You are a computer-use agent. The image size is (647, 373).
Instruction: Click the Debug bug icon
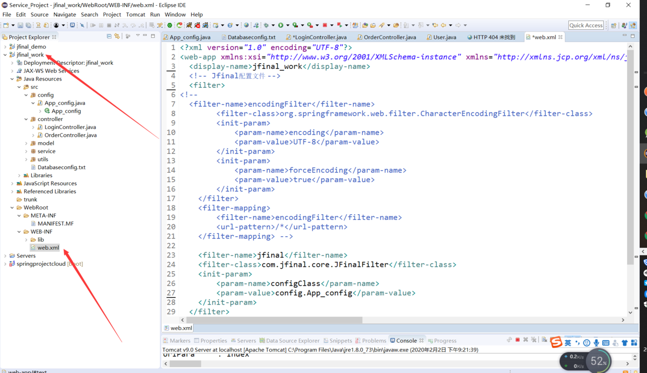(266, 25)
